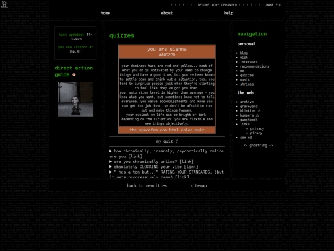
Task: Click the 'you are sienna' color header
Action: pyautogui.click(x=167, y=49)
